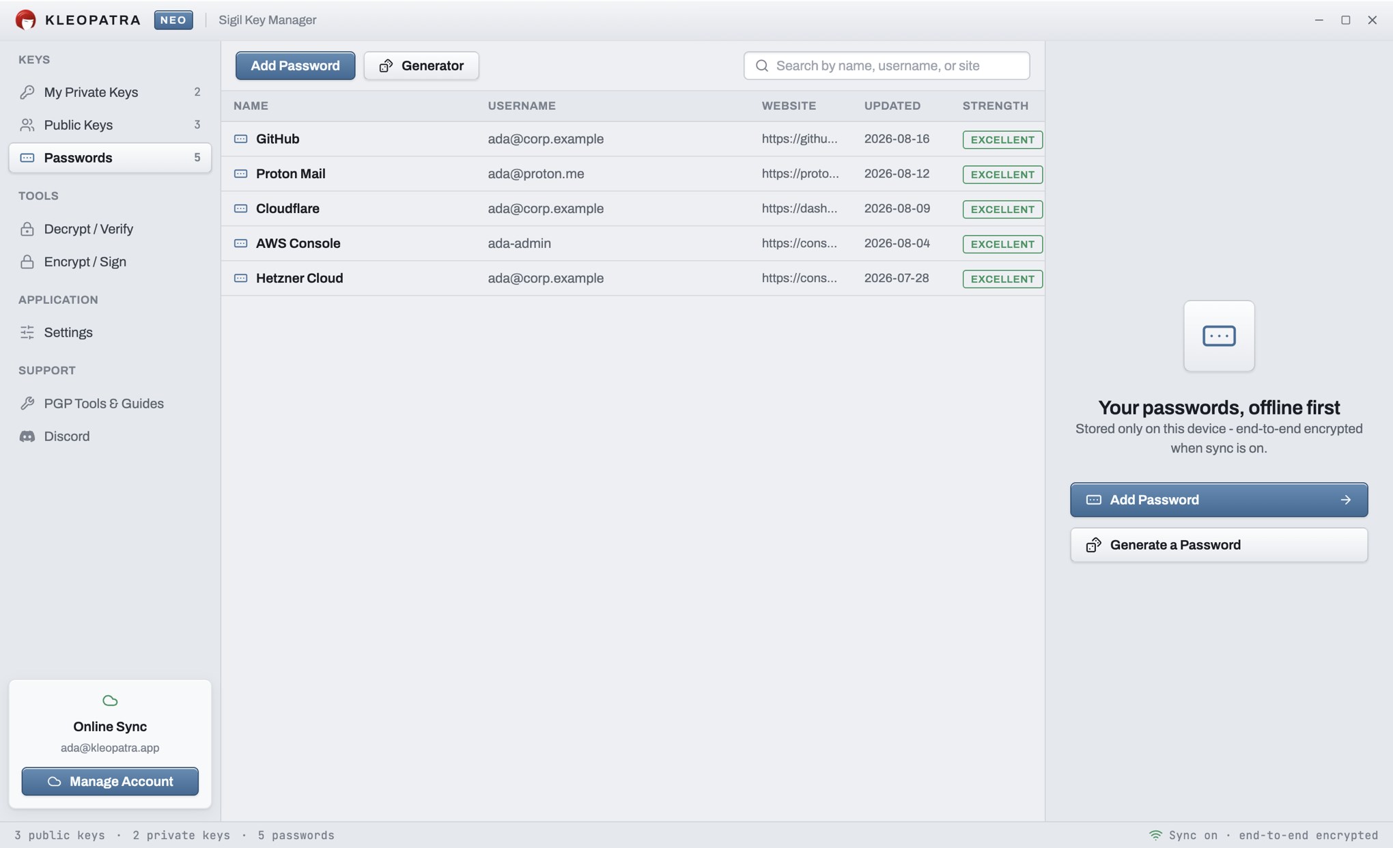This screenshot has width=1393, height=848.
Task: Click the green cloud icon above Online Sync
Action: [x=110, y=701]
